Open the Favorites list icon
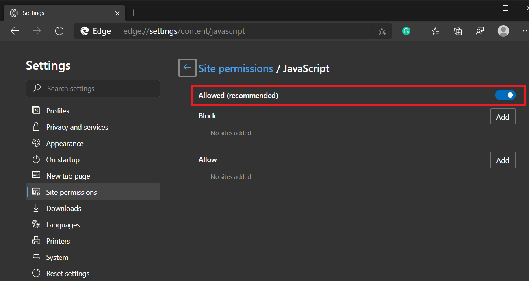 pyautogui.click(x=436, y=31)
